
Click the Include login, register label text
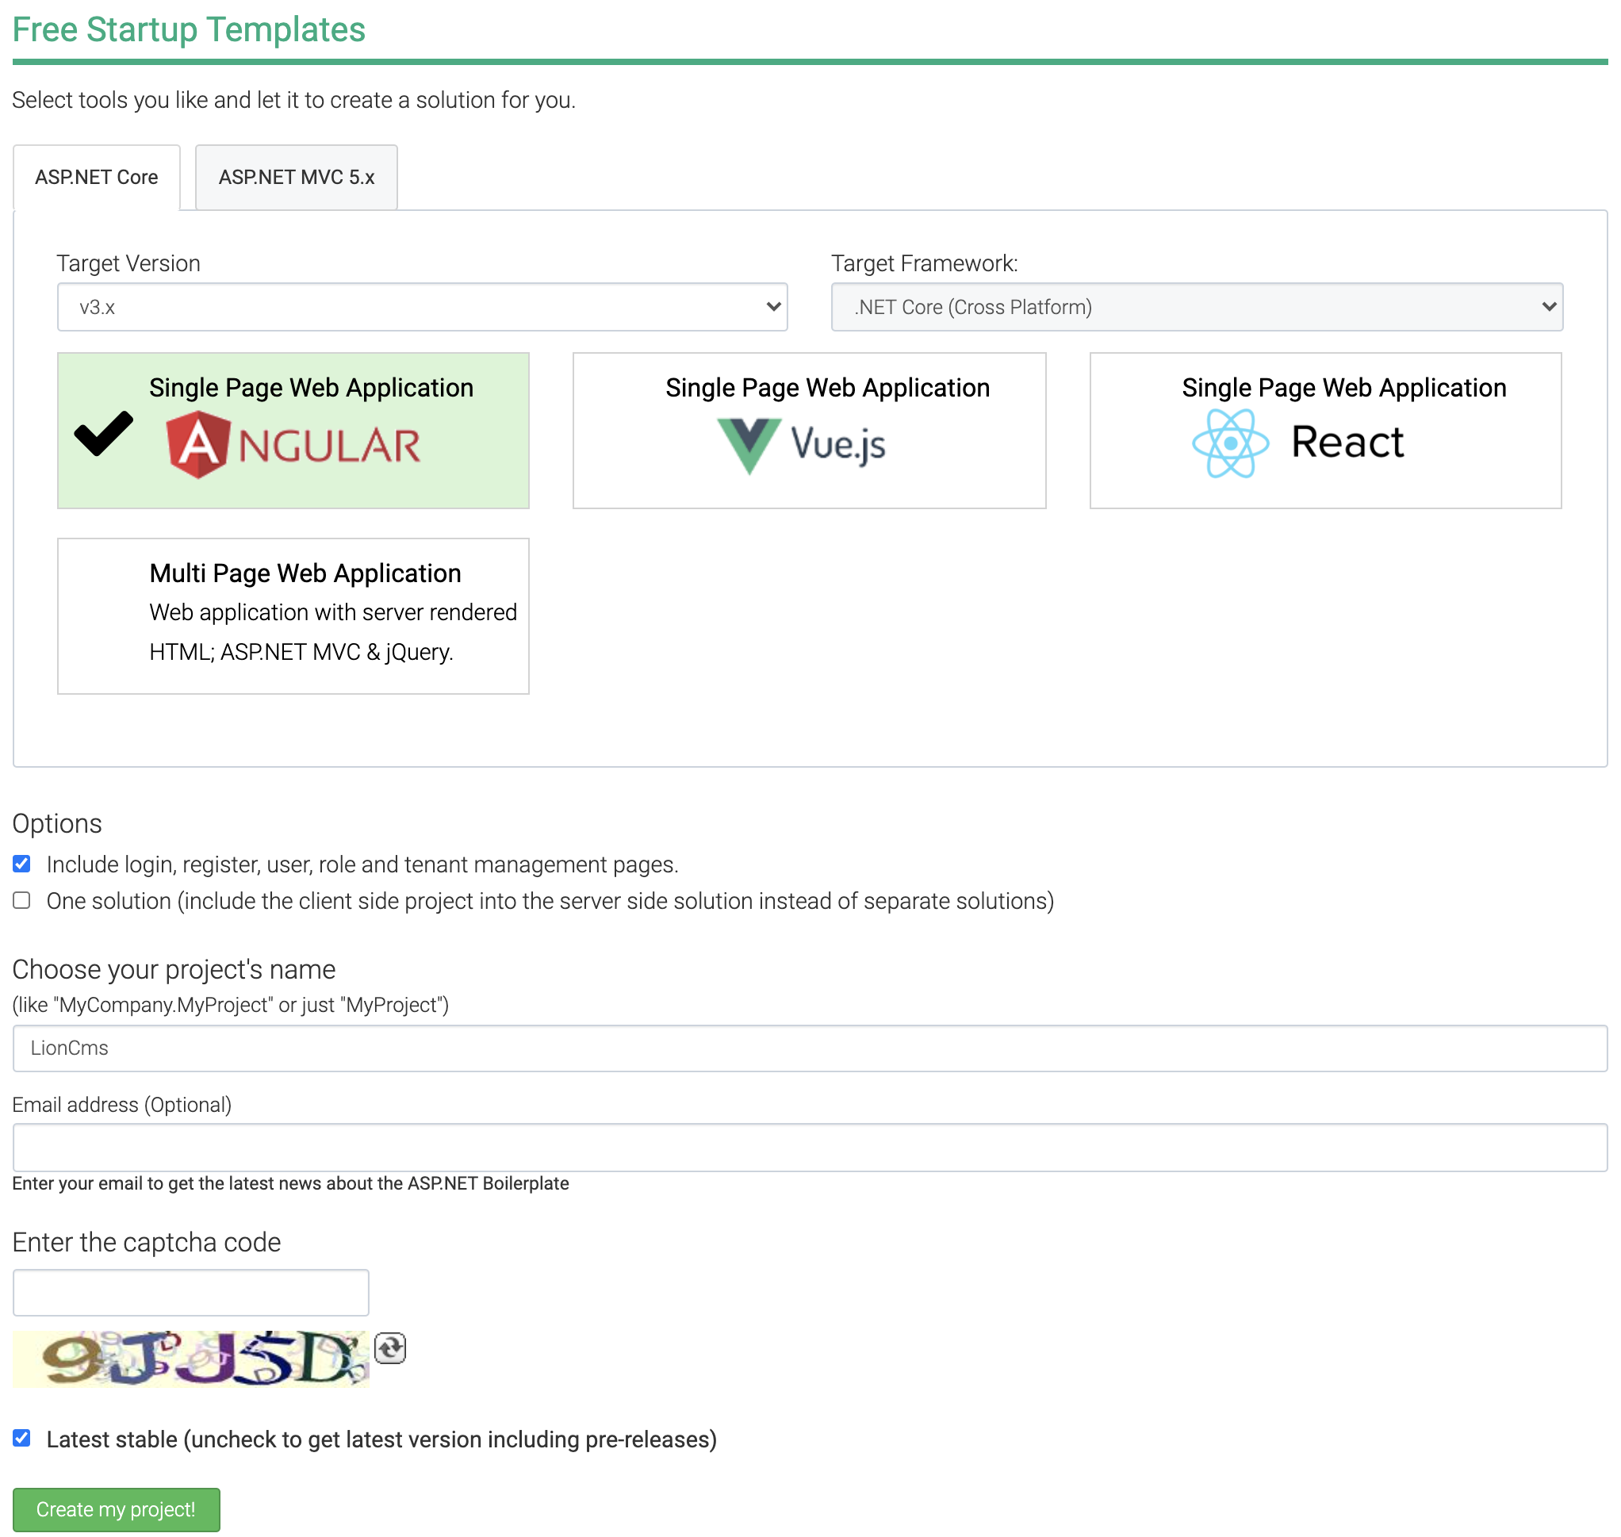click(363, 865)
